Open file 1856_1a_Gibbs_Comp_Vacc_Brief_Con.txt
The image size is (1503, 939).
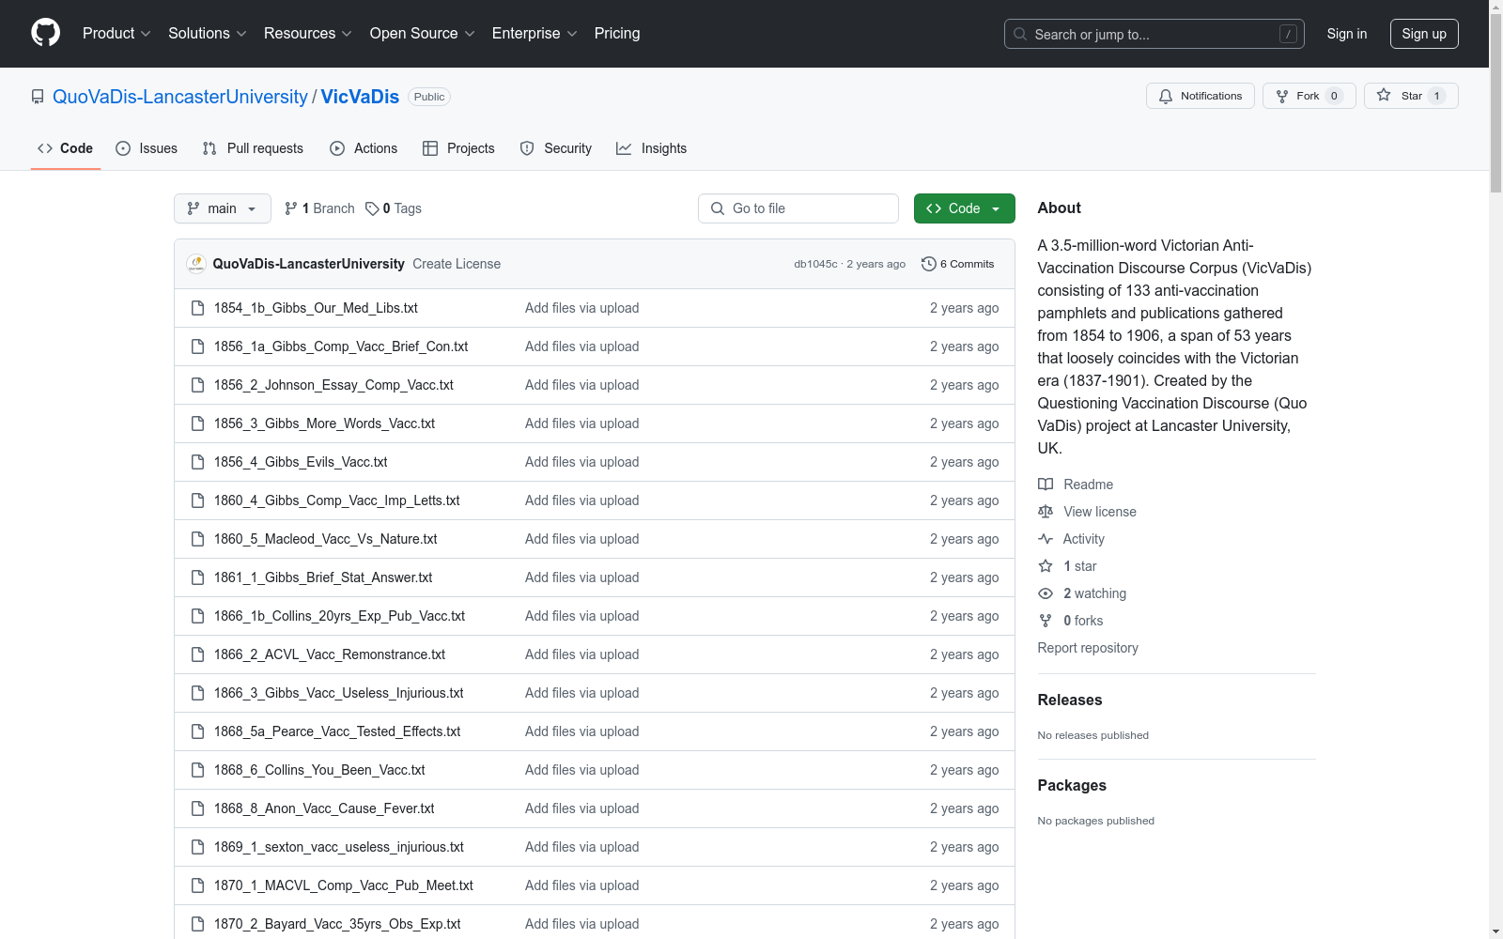pos(341,346)
